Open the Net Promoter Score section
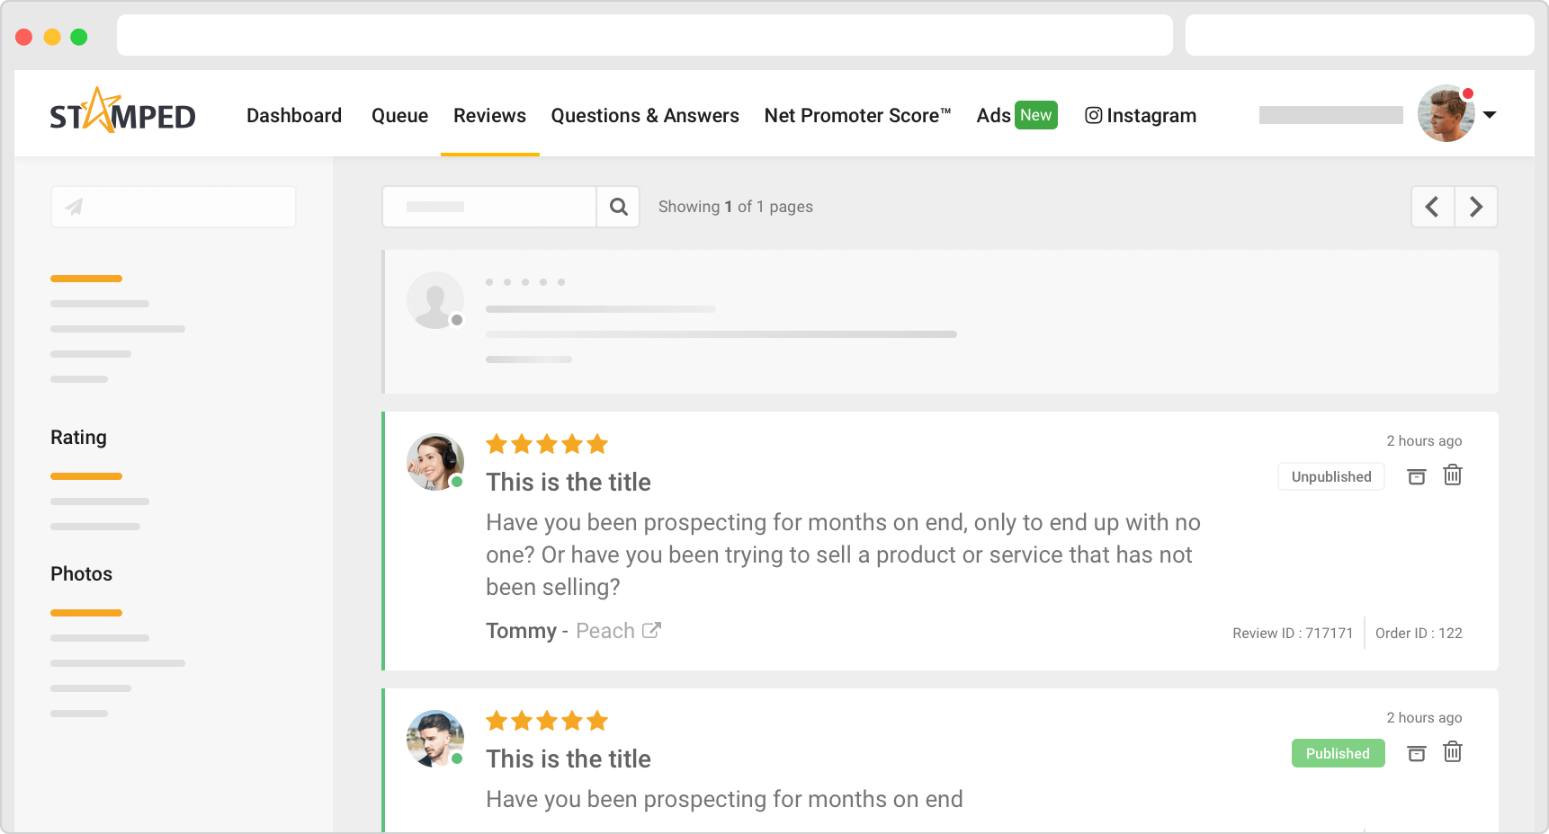Viewport: 1549px width, 834px height. (857, 115)
